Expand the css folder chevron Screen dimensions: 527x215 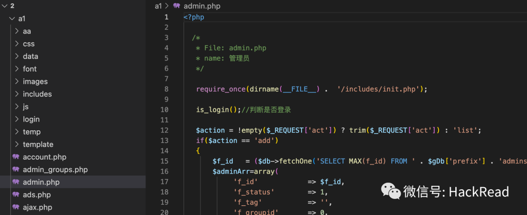pyautogui.click(x=17, y=44)
